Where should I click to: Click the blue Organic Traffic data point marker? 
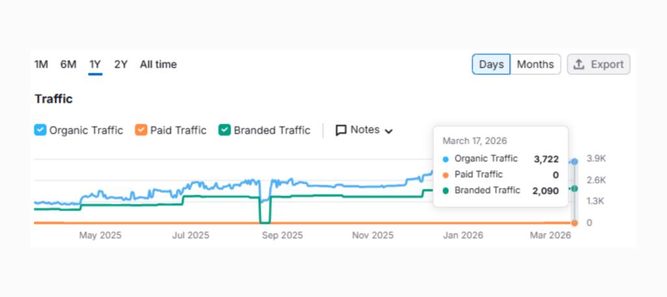tap(575, 161)
